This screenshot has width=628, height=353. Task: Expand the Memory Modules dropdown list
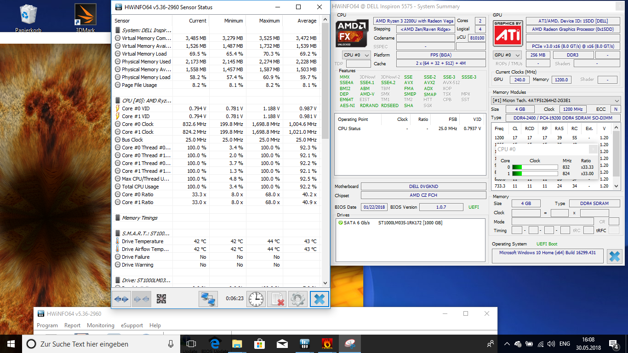coord(617,100)
